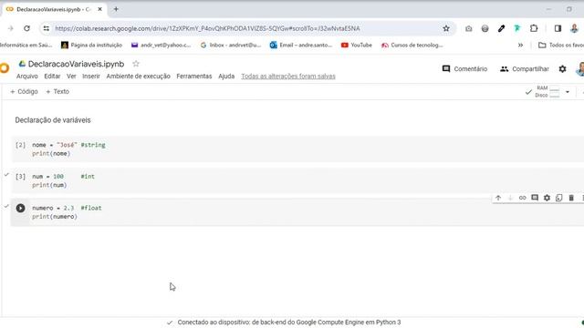The width and height of the screenshot is (584, 328).
Task: Expand RAM Disco runtime dropdown arrow
Action: point(568,92)
